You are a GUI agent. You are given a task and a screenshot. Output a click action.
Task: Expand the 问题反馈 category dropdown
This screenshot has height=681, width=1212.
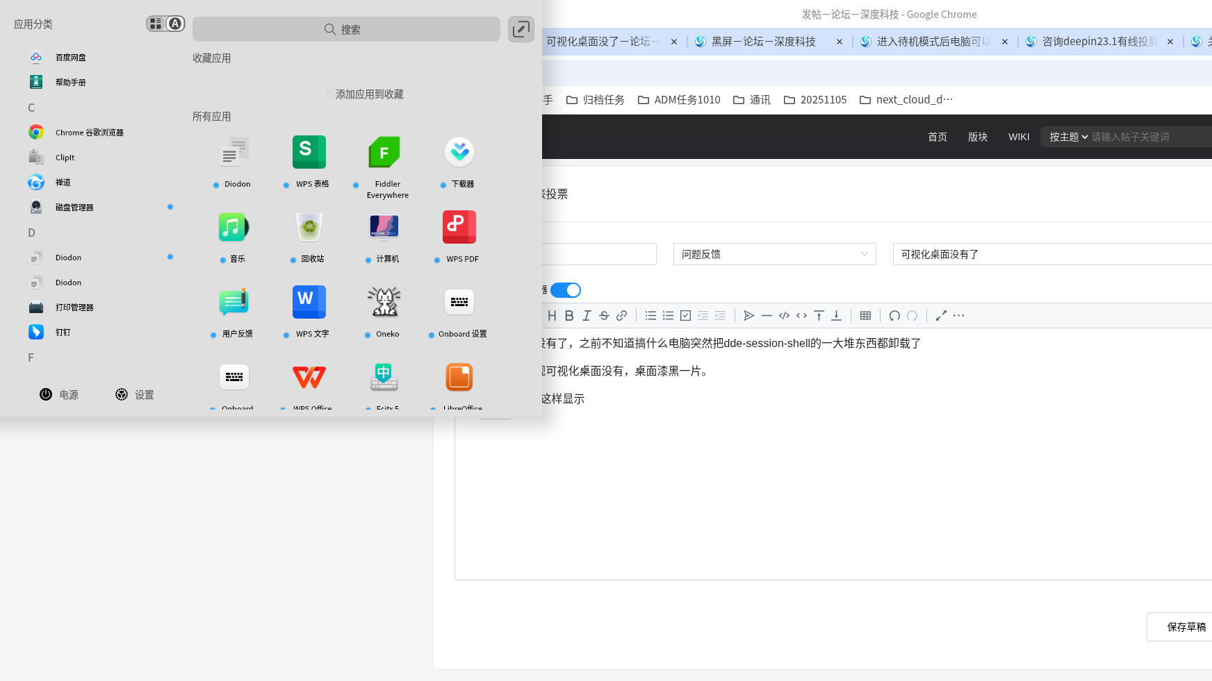point(774,254)
